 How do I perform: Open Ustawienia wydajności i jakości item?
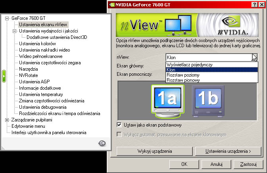(x=48, y=31)
